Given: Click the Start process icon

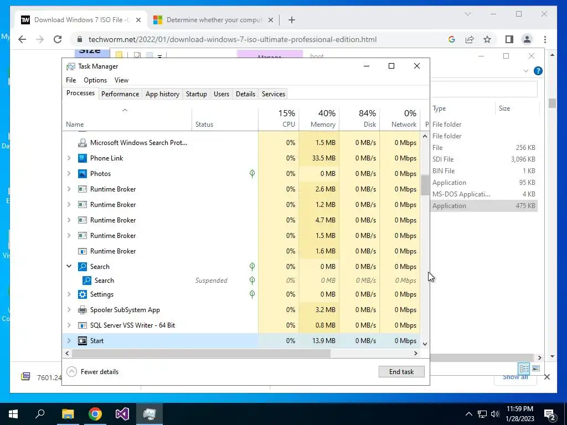Looking at the screenshot, I should coord(83,341).
